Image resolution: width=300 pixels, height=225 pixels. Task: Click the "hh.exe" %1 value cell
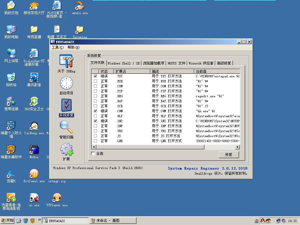pos(205,111)
